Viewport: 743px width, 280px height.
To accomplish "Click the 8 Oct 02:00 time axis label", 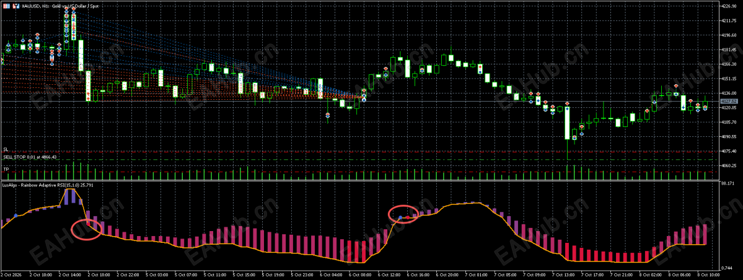I will click(652, 275).
